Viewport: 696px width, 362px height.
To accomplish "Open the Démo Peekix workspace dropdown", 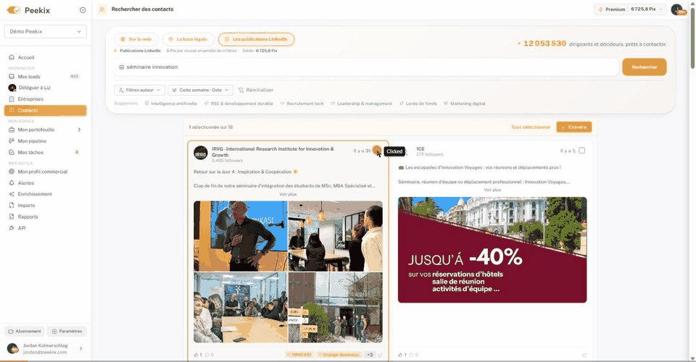I will 45,31.
